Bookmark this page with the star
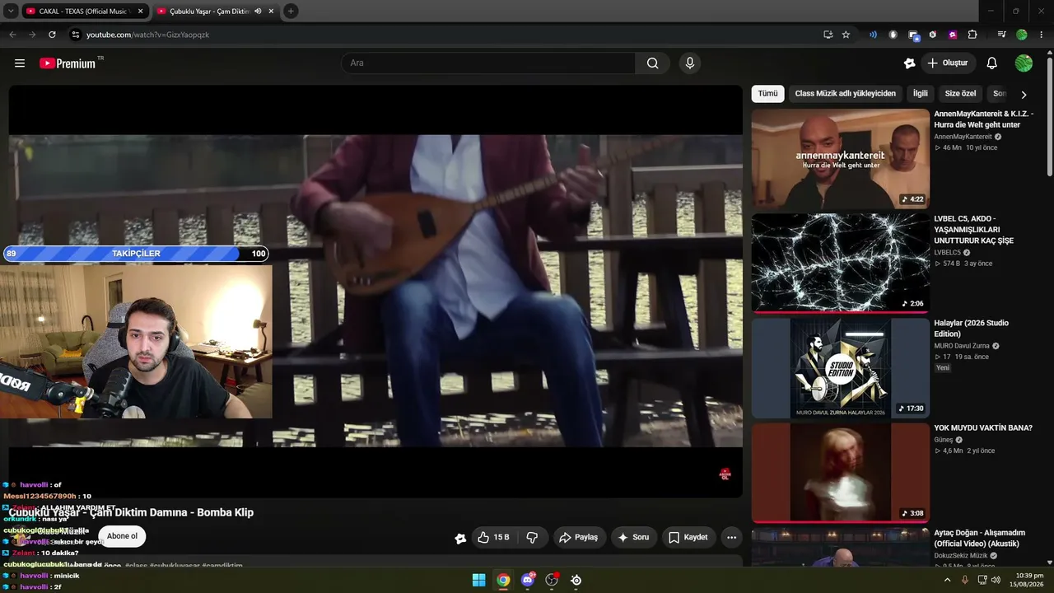Screen dimensions: 1054x593 [846, 35]
